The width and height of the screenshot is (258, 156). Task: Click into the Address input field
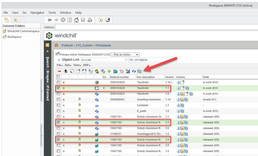(x=154, y=27)
